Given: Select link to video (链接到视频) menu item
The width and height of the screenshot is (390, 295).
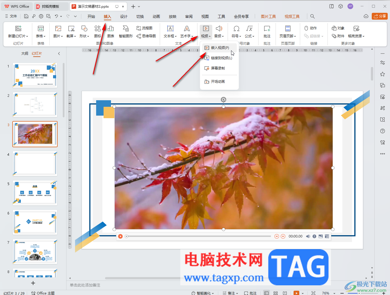Looking at the screenshot, I should (x=219, y=58).
